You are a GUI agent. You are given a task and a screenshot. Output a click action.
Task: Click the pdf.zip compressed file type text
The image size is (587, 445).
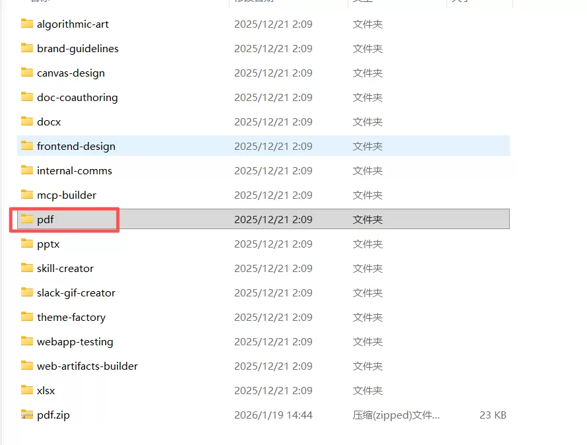(x=396, y=415)
